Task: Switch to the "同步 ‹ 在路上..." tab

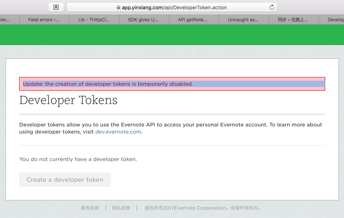Action: 294,20
